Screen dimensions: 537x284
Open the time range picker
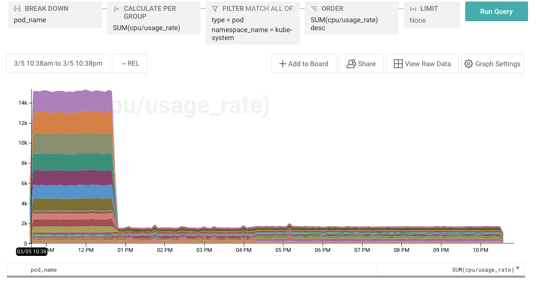(58, 64)
